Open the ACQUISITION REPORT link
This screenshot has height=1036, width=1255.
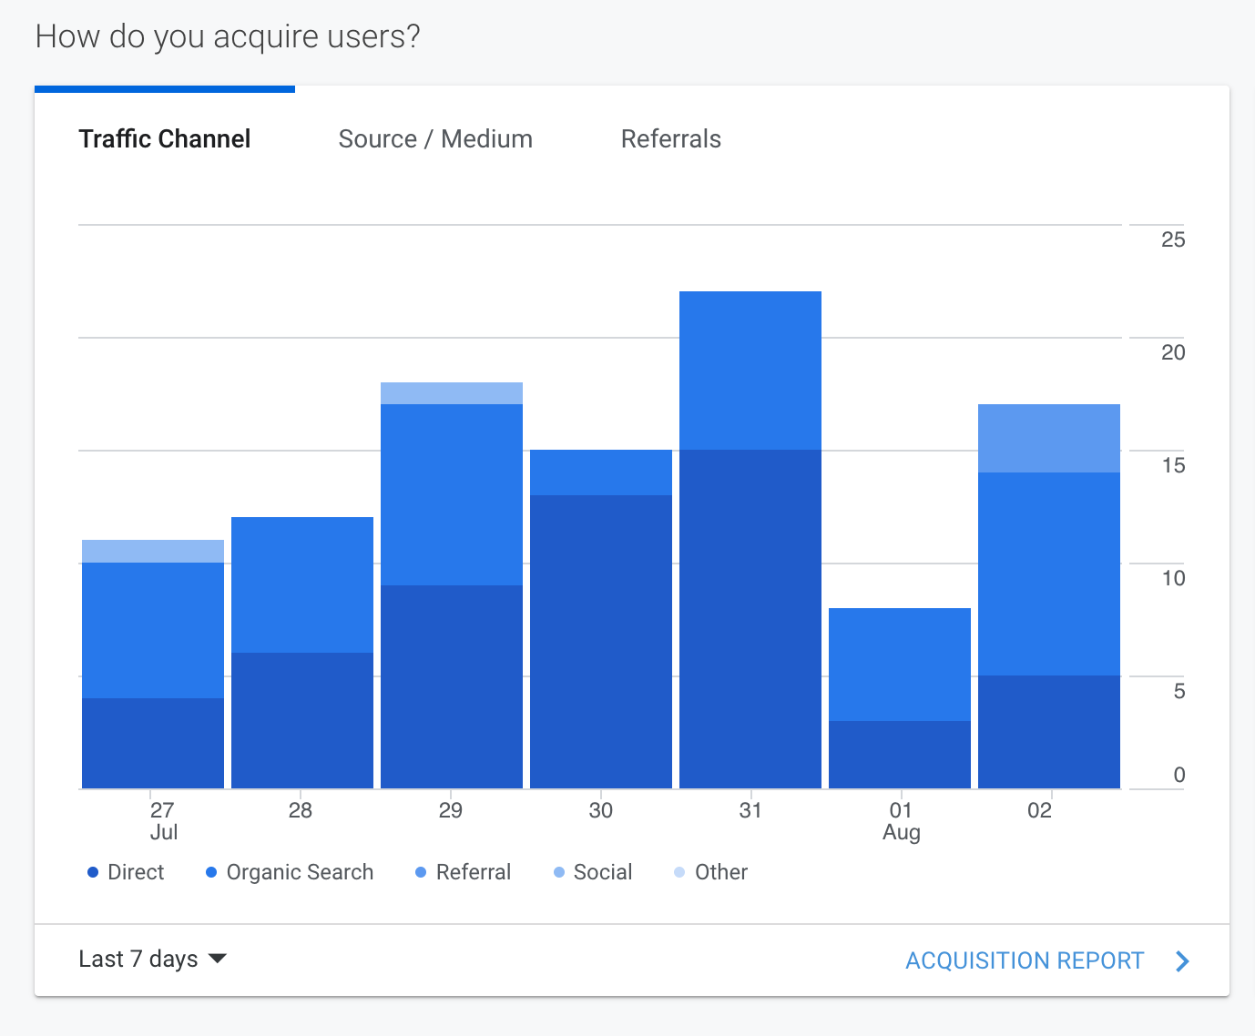1025,961
